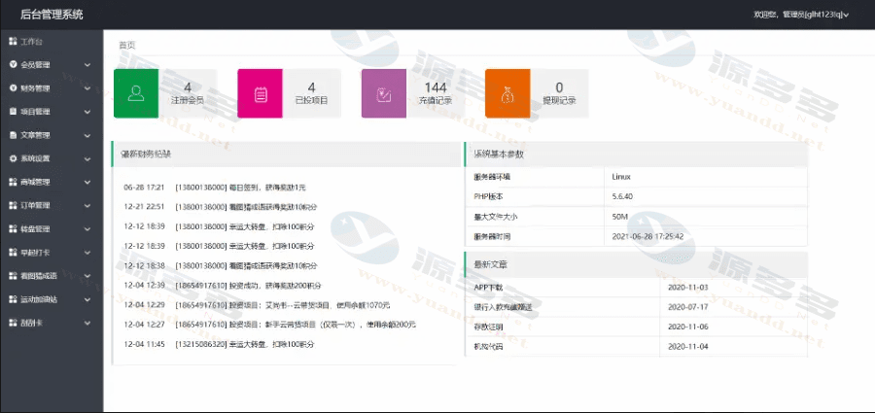Select the 商城管理 menu label
This screenshot has width=875, height=413.
click(35, 183)
